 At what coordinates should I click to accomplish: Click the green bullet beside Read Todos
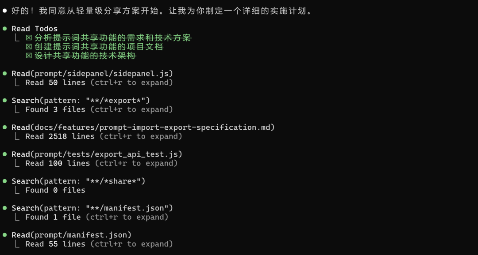pos(4,29)
